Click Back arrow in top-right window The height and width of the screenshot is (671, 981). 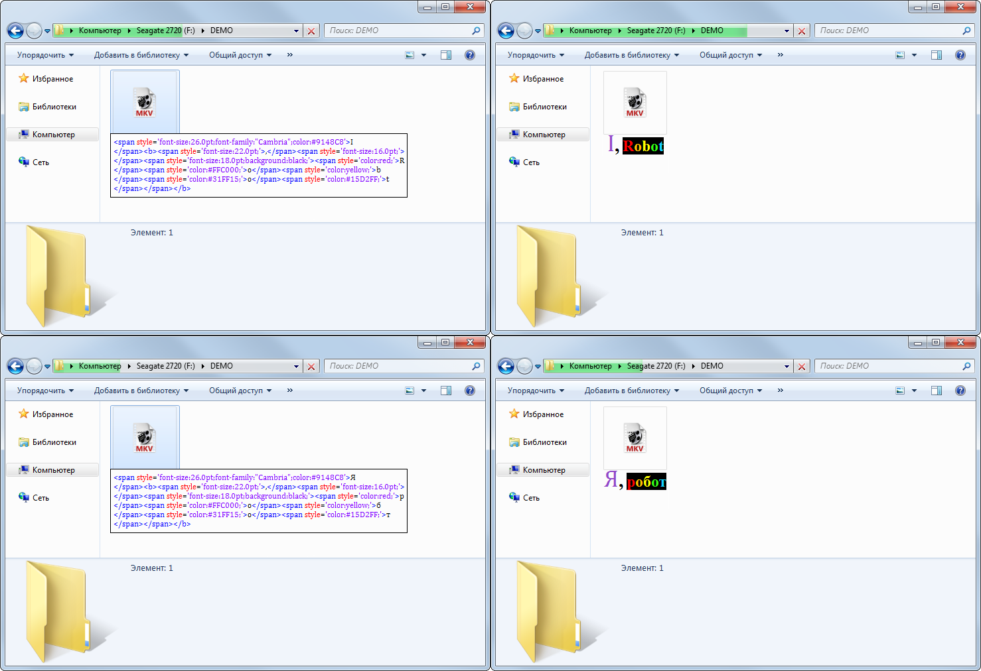tap(506, 30)
